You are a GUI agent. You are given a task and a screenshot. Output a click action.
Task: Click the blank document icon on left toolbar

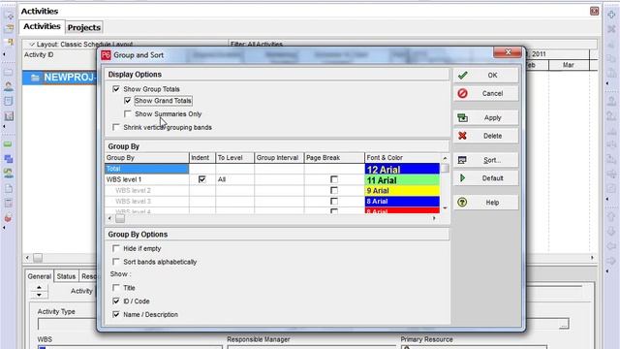click(9, 188)
